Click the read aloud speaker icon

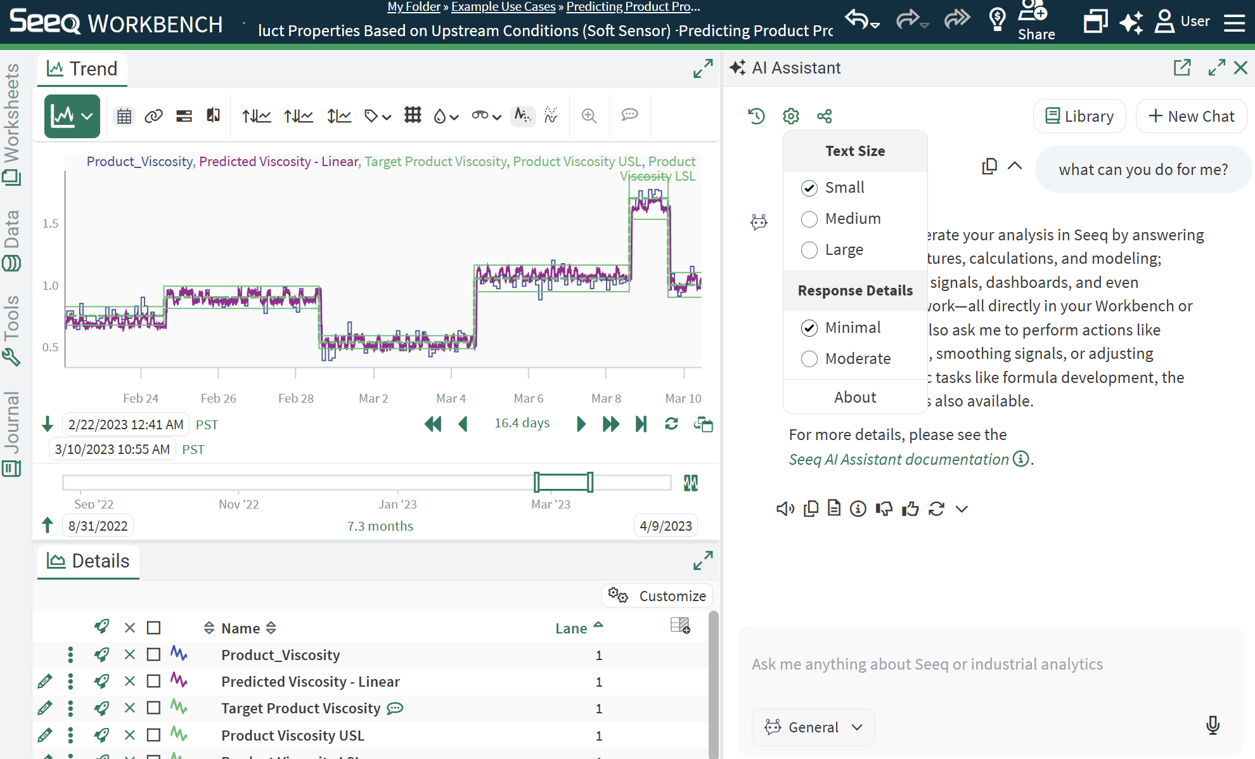coord(785,509)
